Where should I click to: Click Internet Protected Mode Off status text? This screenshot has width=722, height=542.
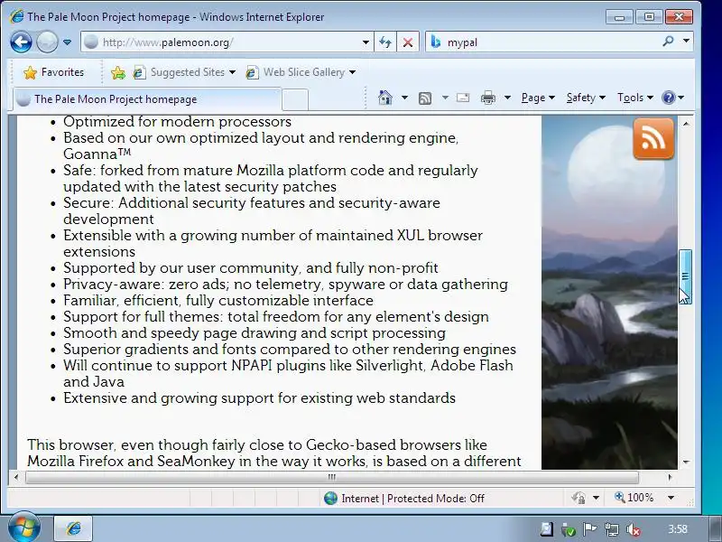[412, 499]
